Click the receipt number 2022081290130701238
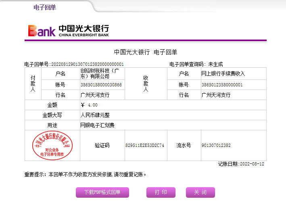The height and width of the screenshot is (207, 286). point(86,64)
